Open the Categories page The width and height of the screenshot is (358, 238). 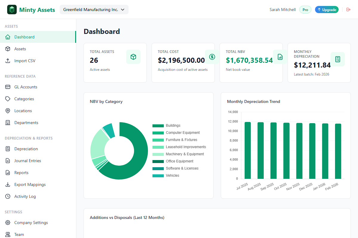click(38, 99)
